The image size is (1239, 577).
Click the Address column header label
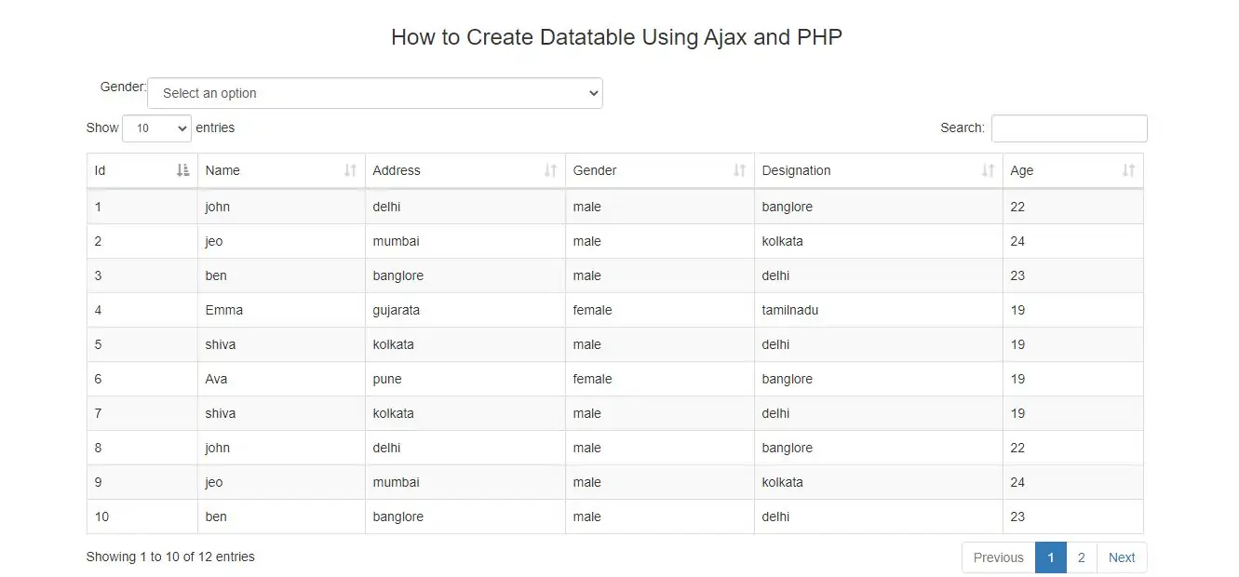pyautogui.click(x=397, y=170)
